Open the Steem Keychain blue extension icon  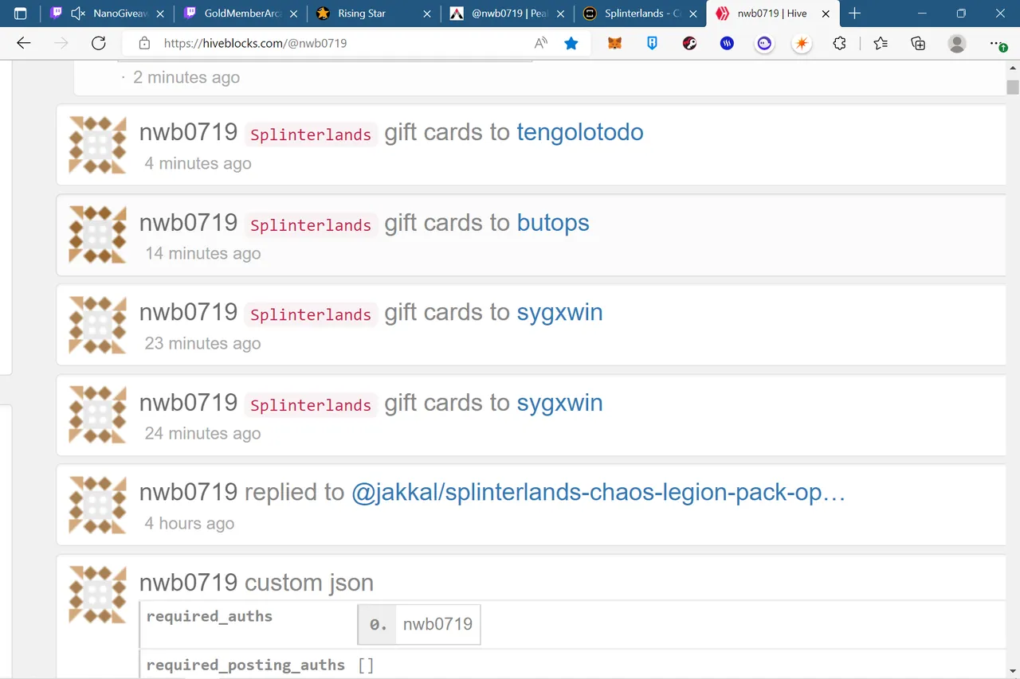(x=727, y=44)
